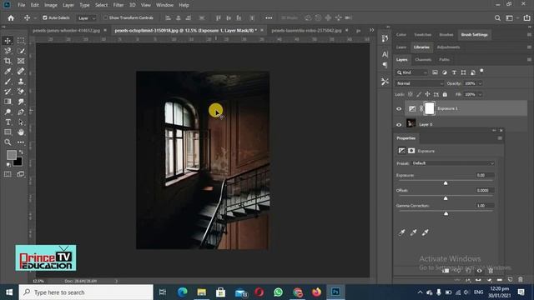Screen dimensions: 534x300
Task: Select the Rectangular Marquee tool
Action: 21,41
